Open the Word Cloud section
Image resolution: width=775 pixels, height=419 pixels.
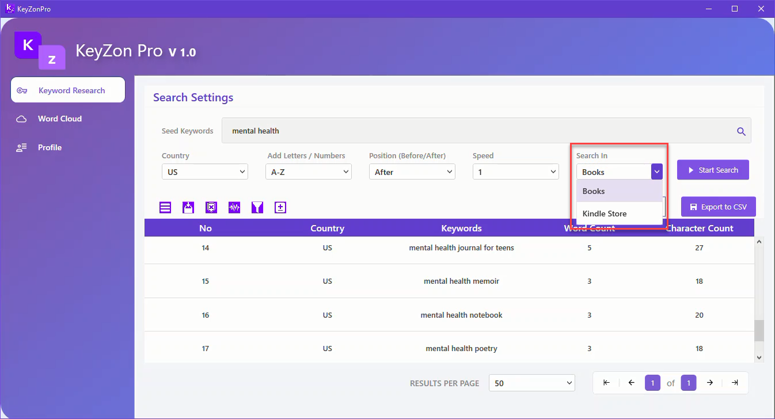click(60, 119)
